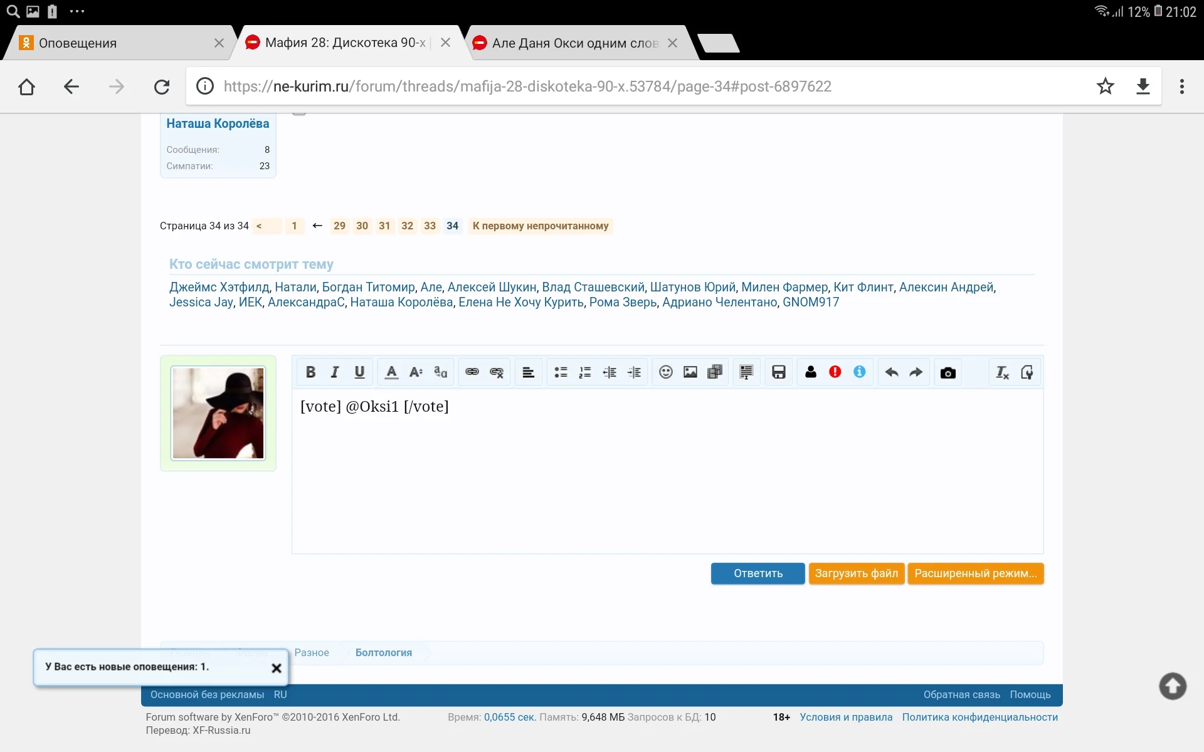
Task: Insert media using the film strip icon
Action: [x=715, y=372]
